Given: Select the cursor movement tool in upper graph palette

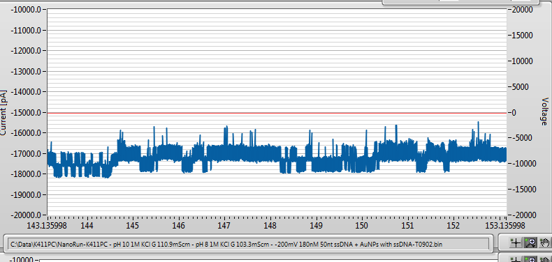Looking at the screenshot, I should [516, 242].
